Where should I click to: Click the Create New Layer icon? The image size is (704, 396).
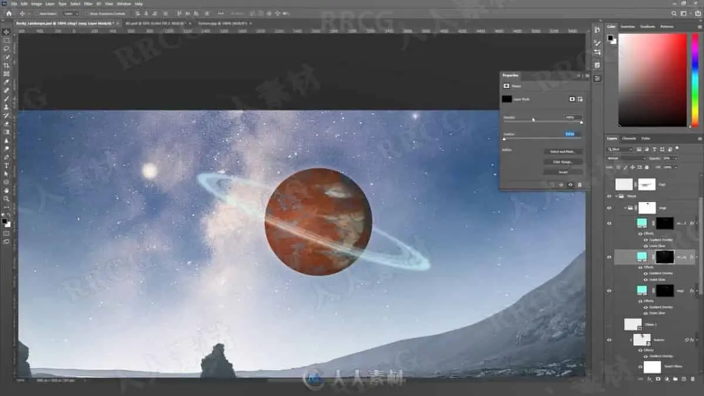(683, 378)
